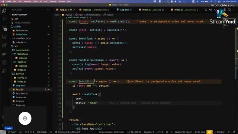Open the Explorer view in the activity bar
The height and width of the screenshot is (134, 238).
[x=4, y=11]
